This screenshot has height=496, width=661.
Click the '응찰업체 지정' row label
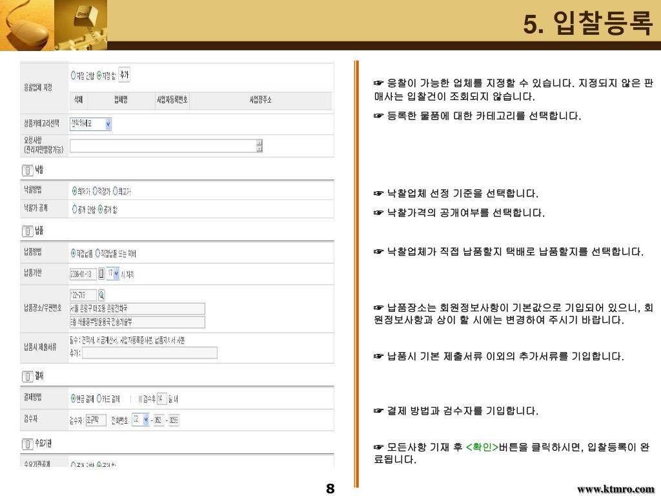click(38, 87)
